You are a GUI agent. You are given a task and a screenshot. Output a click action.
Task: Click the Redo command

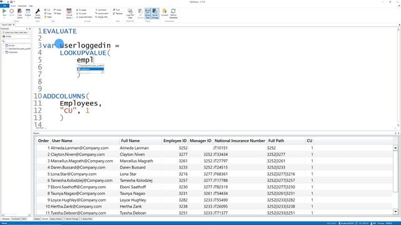[57, 13]
